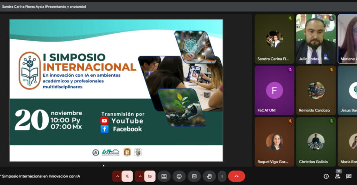This screenshot has height=185, width=357.
Task: Click the shared presentation slide
Action: coord(116,90)
